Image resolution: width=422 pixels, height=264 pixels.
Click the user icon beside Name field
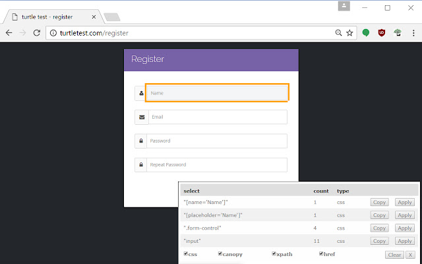click(141, 93)
